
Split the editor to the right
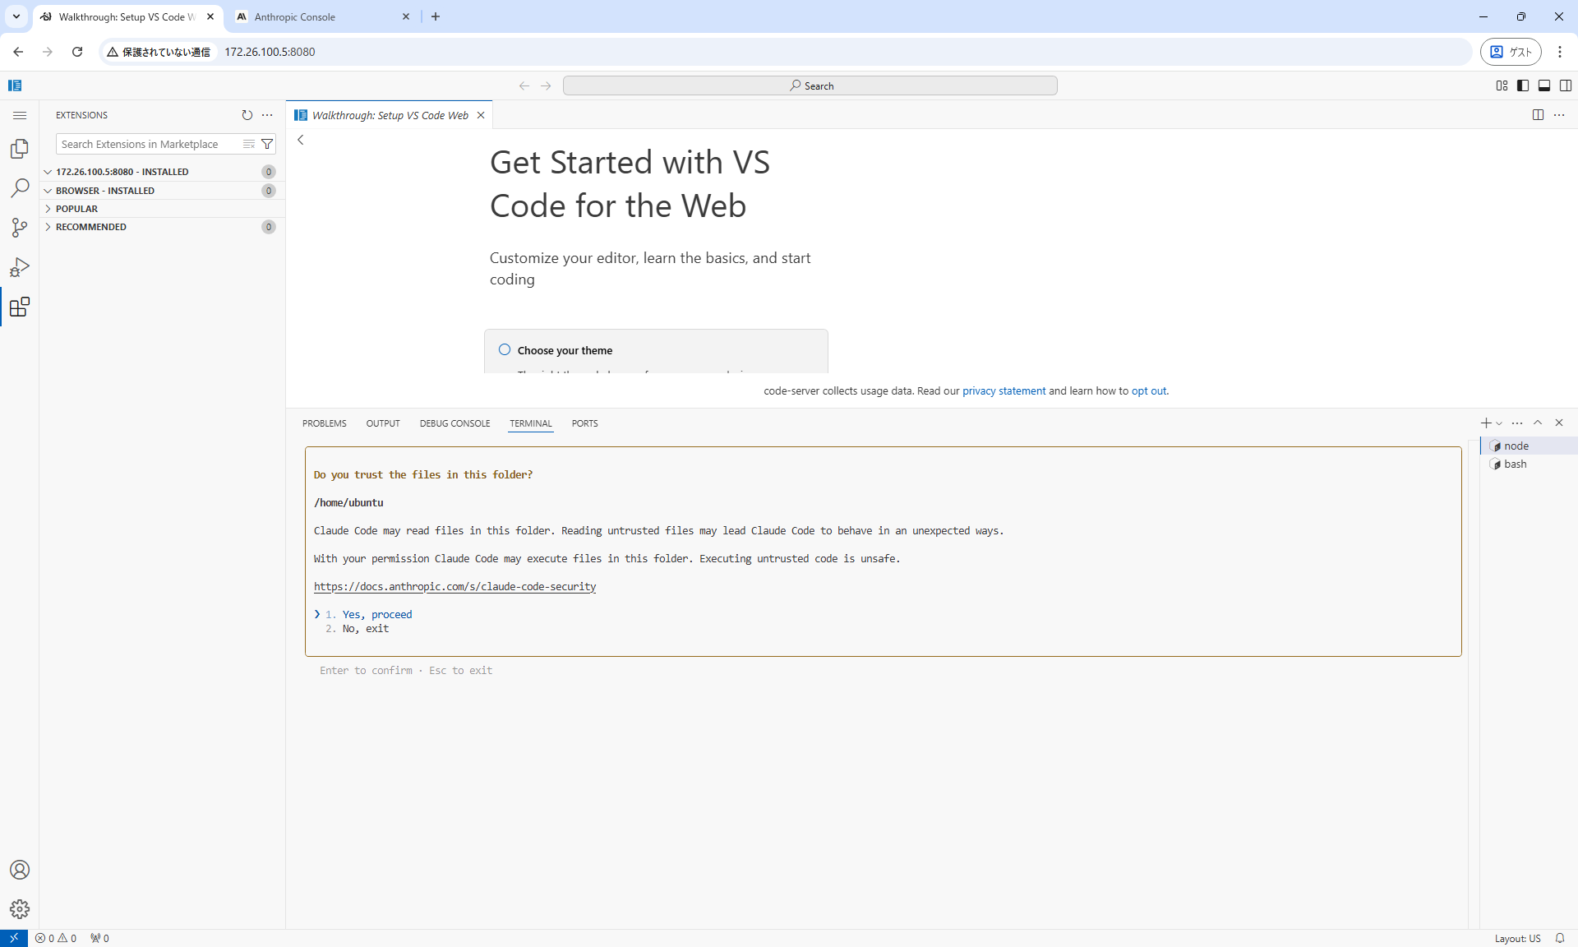(x=1538, y=115)
